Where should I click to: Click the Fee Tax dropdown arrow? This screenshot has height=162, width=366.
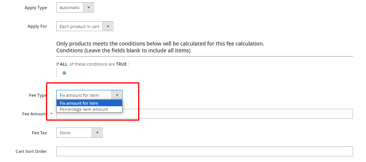point(97,133)
